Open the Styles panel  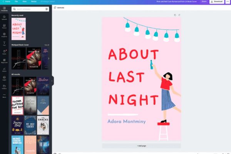[x=4, y=52]
